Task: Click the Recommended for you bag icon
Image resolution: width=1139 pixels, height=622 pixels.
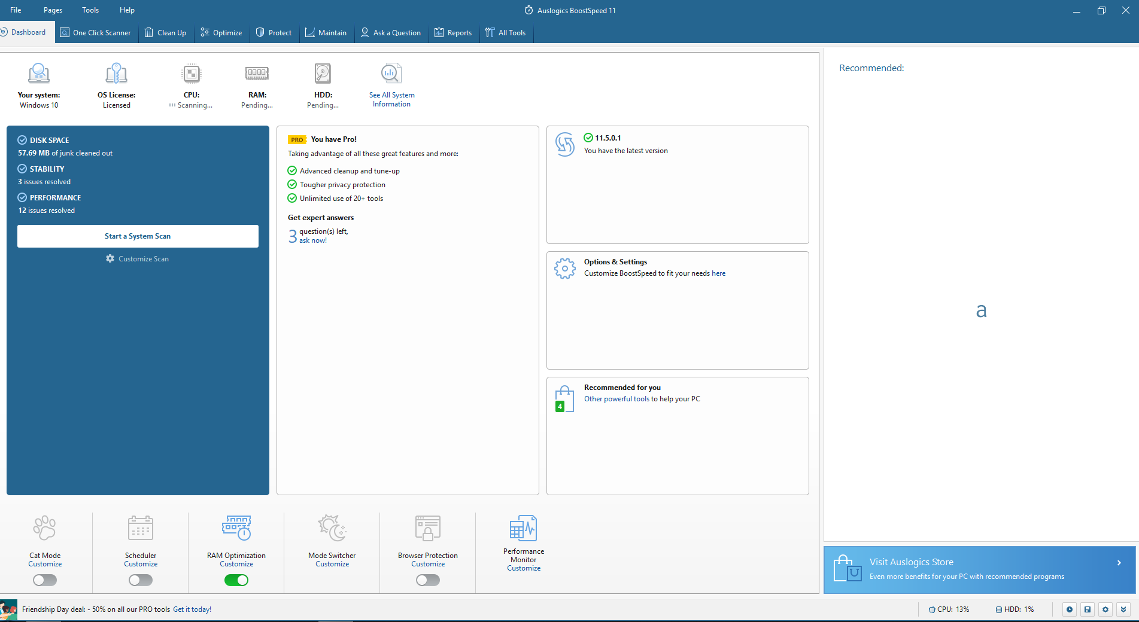Action: (x=564, y=399)
